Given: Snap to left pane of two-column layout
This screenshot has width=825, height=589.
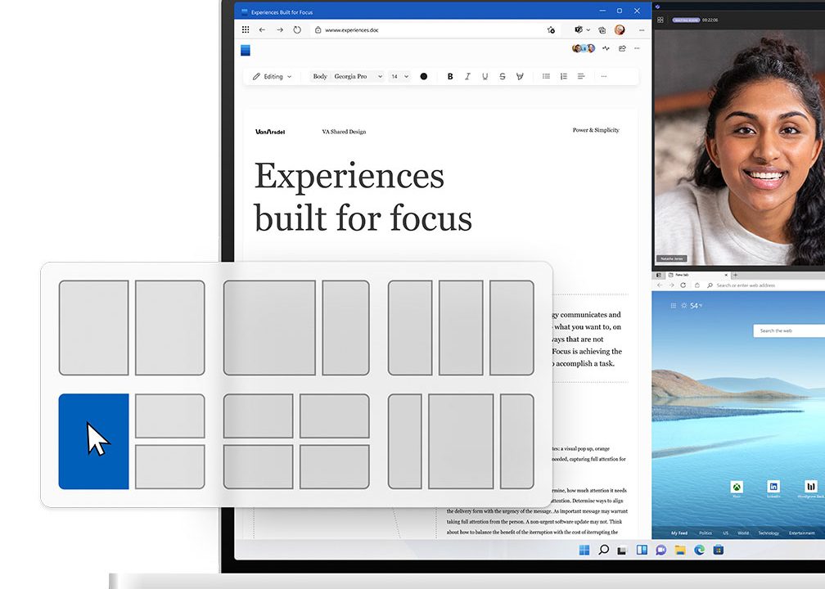Looking at the screenshot, I should pos(93,327).
